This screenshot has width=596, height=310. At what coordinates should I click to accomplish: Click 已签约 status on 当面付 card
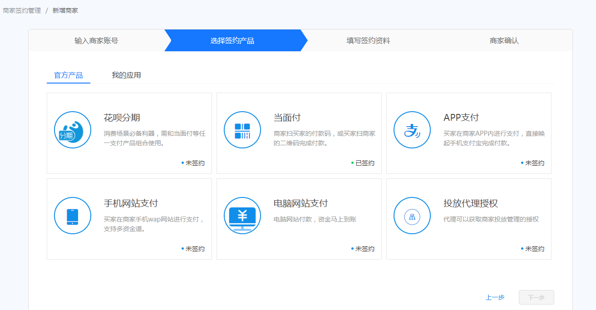click(363, 163)
